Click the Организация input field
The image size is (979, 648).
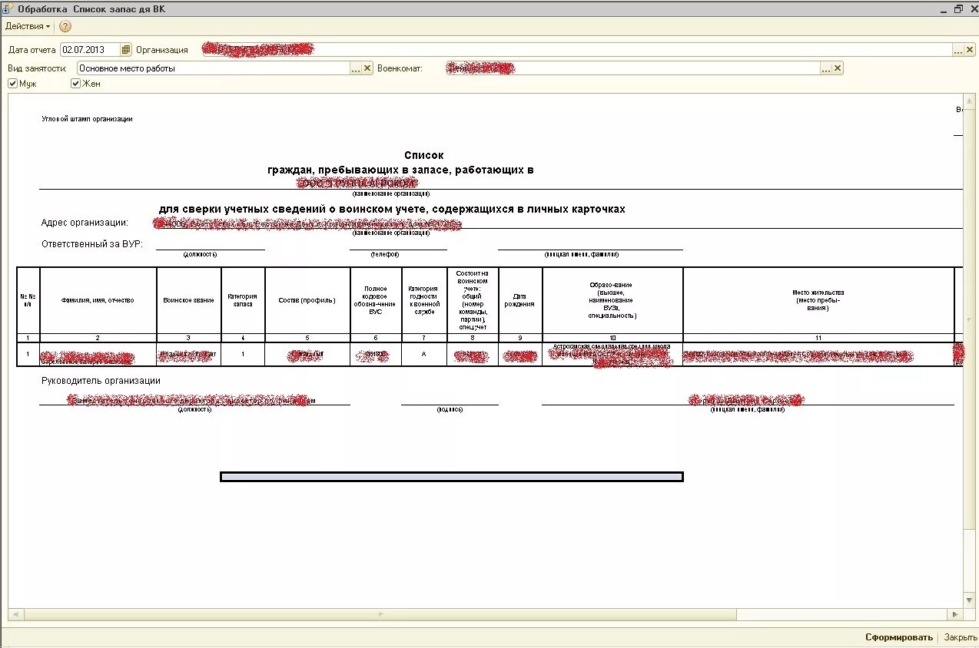[576, 50]
